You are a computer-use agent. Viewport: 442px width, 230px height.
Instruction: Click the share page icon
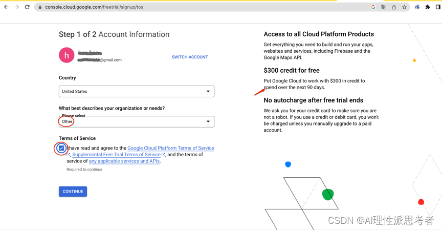[x=394, y=7]
